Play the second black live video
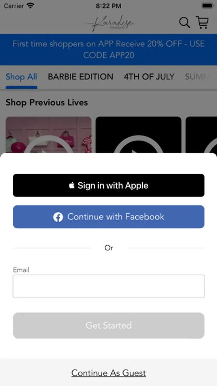This screenshot has height=386, width=217. pyautogui.click(x=138, y=135)
